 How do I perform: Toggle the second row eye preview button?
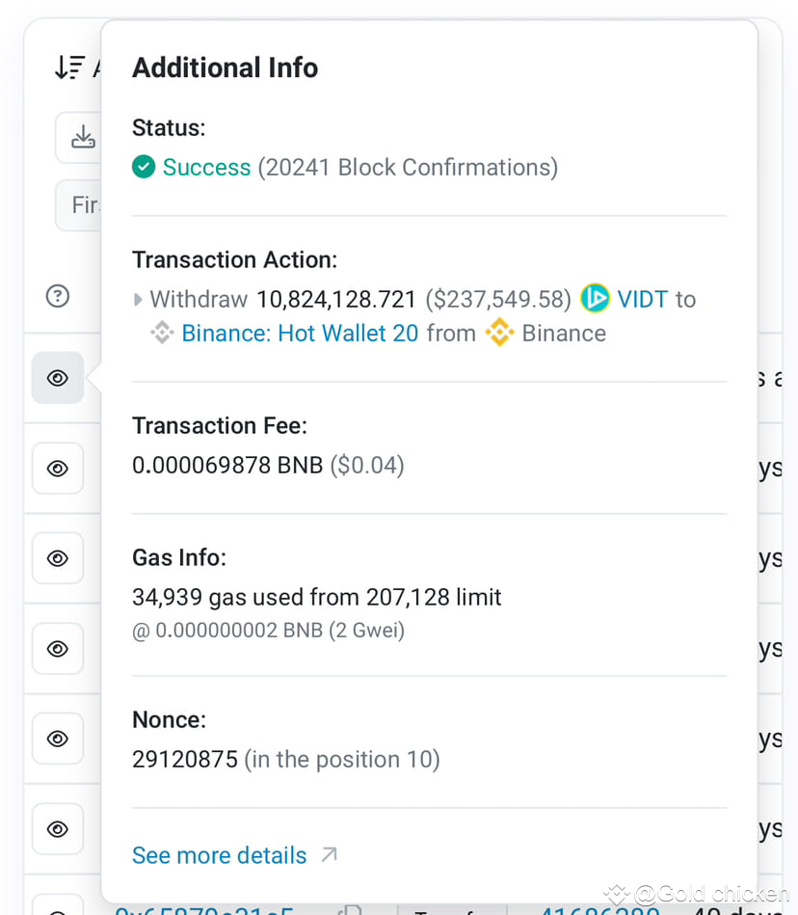[x=58, y=468]
